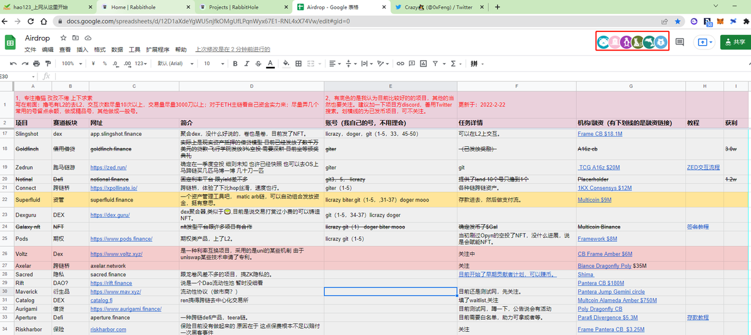Open the Multicoin $9M funding link

594,200
